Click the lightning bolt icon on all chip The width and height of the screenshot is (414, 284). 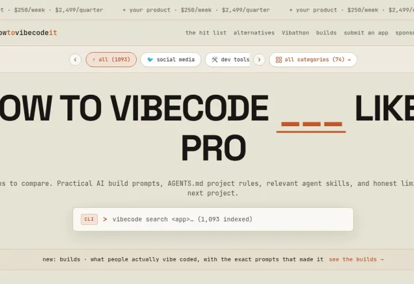tap(94, 60)
